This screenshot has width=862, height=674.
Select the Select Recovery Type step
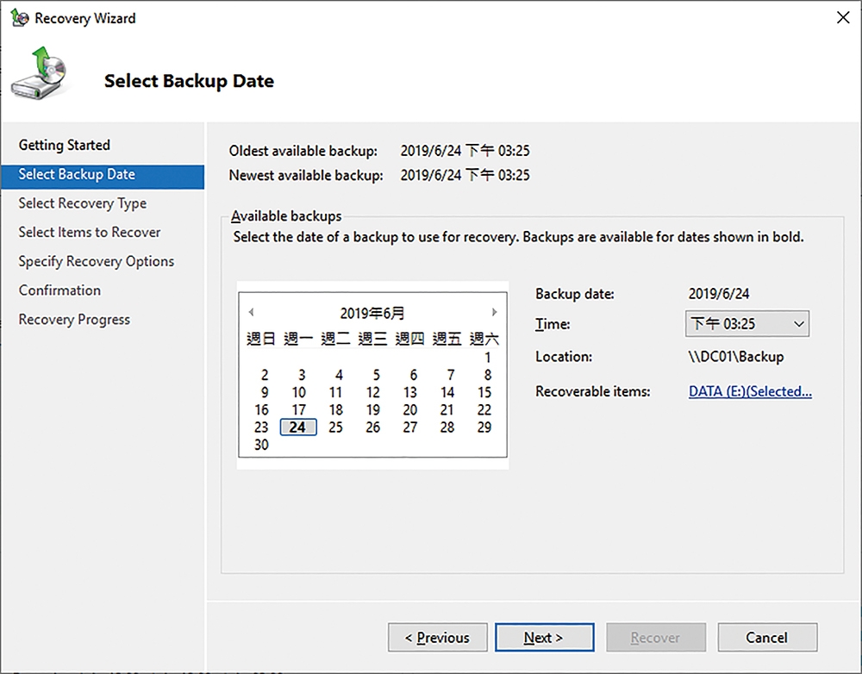click(83, 203)
